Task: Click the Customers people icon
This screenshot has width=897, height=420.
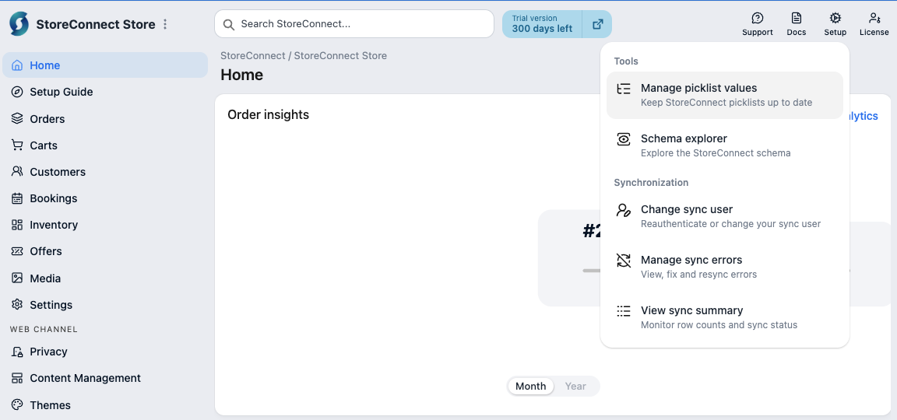Action: pyautogui.click(x=17, y=171)
